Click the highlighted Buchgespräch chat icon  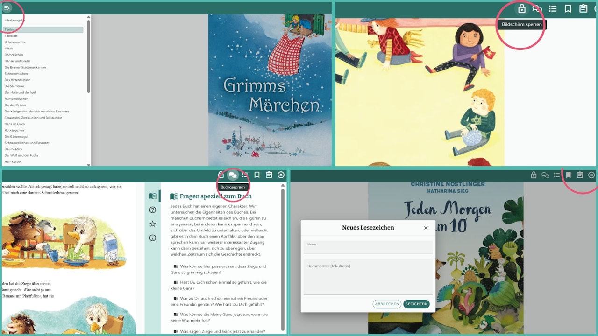pos(233,175)
